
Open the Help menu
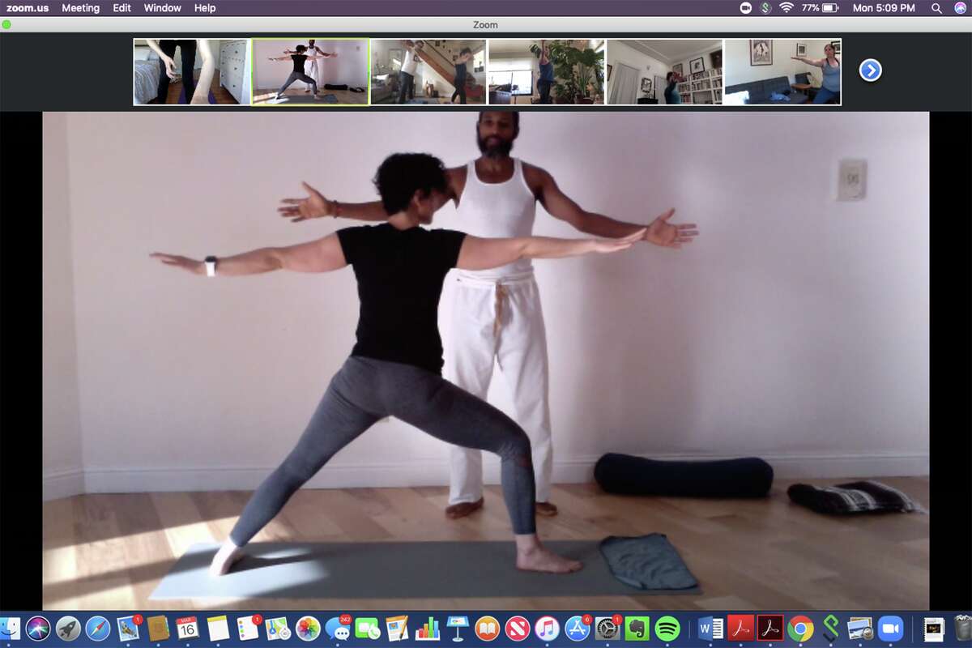(x=204, y=8)
